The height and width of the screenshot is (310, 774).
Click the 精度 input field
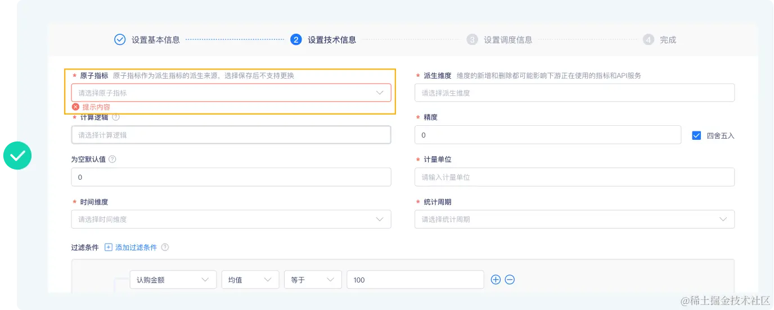point(548,135)
